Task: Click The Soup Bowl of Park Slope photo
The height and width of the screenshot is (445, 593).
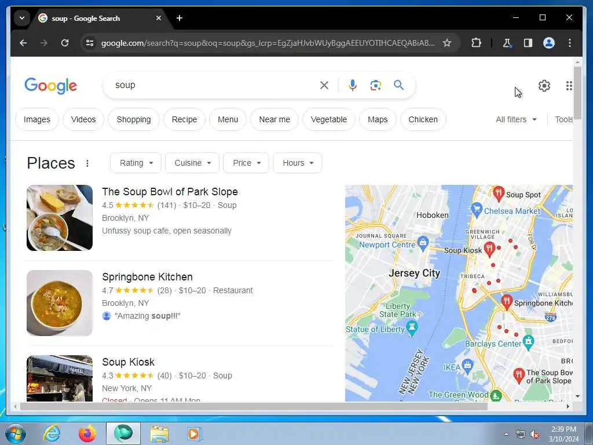Action: click(x=60, y=218)
